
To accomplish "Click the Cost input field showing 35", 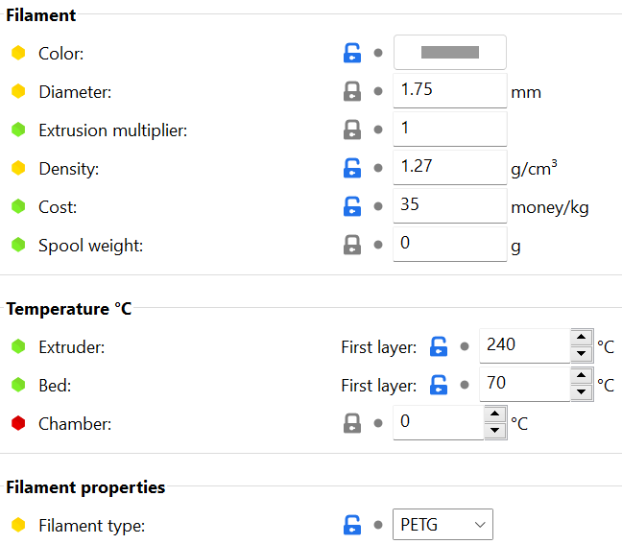I will click(x=450, y=205).
